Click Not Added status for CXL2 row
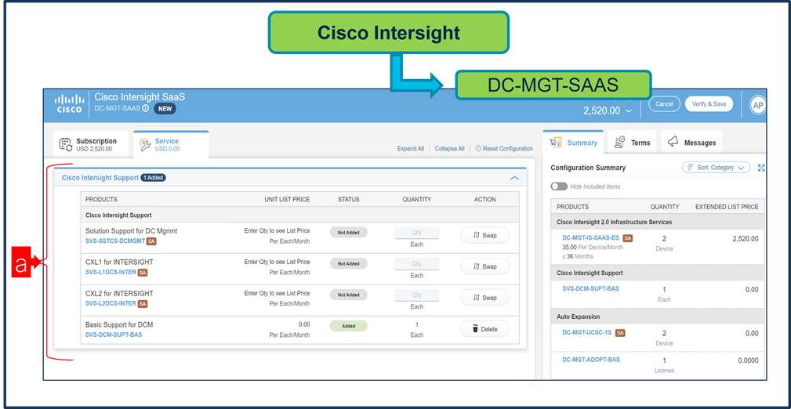Screen dimensions: 791x409 click(349, 295)
